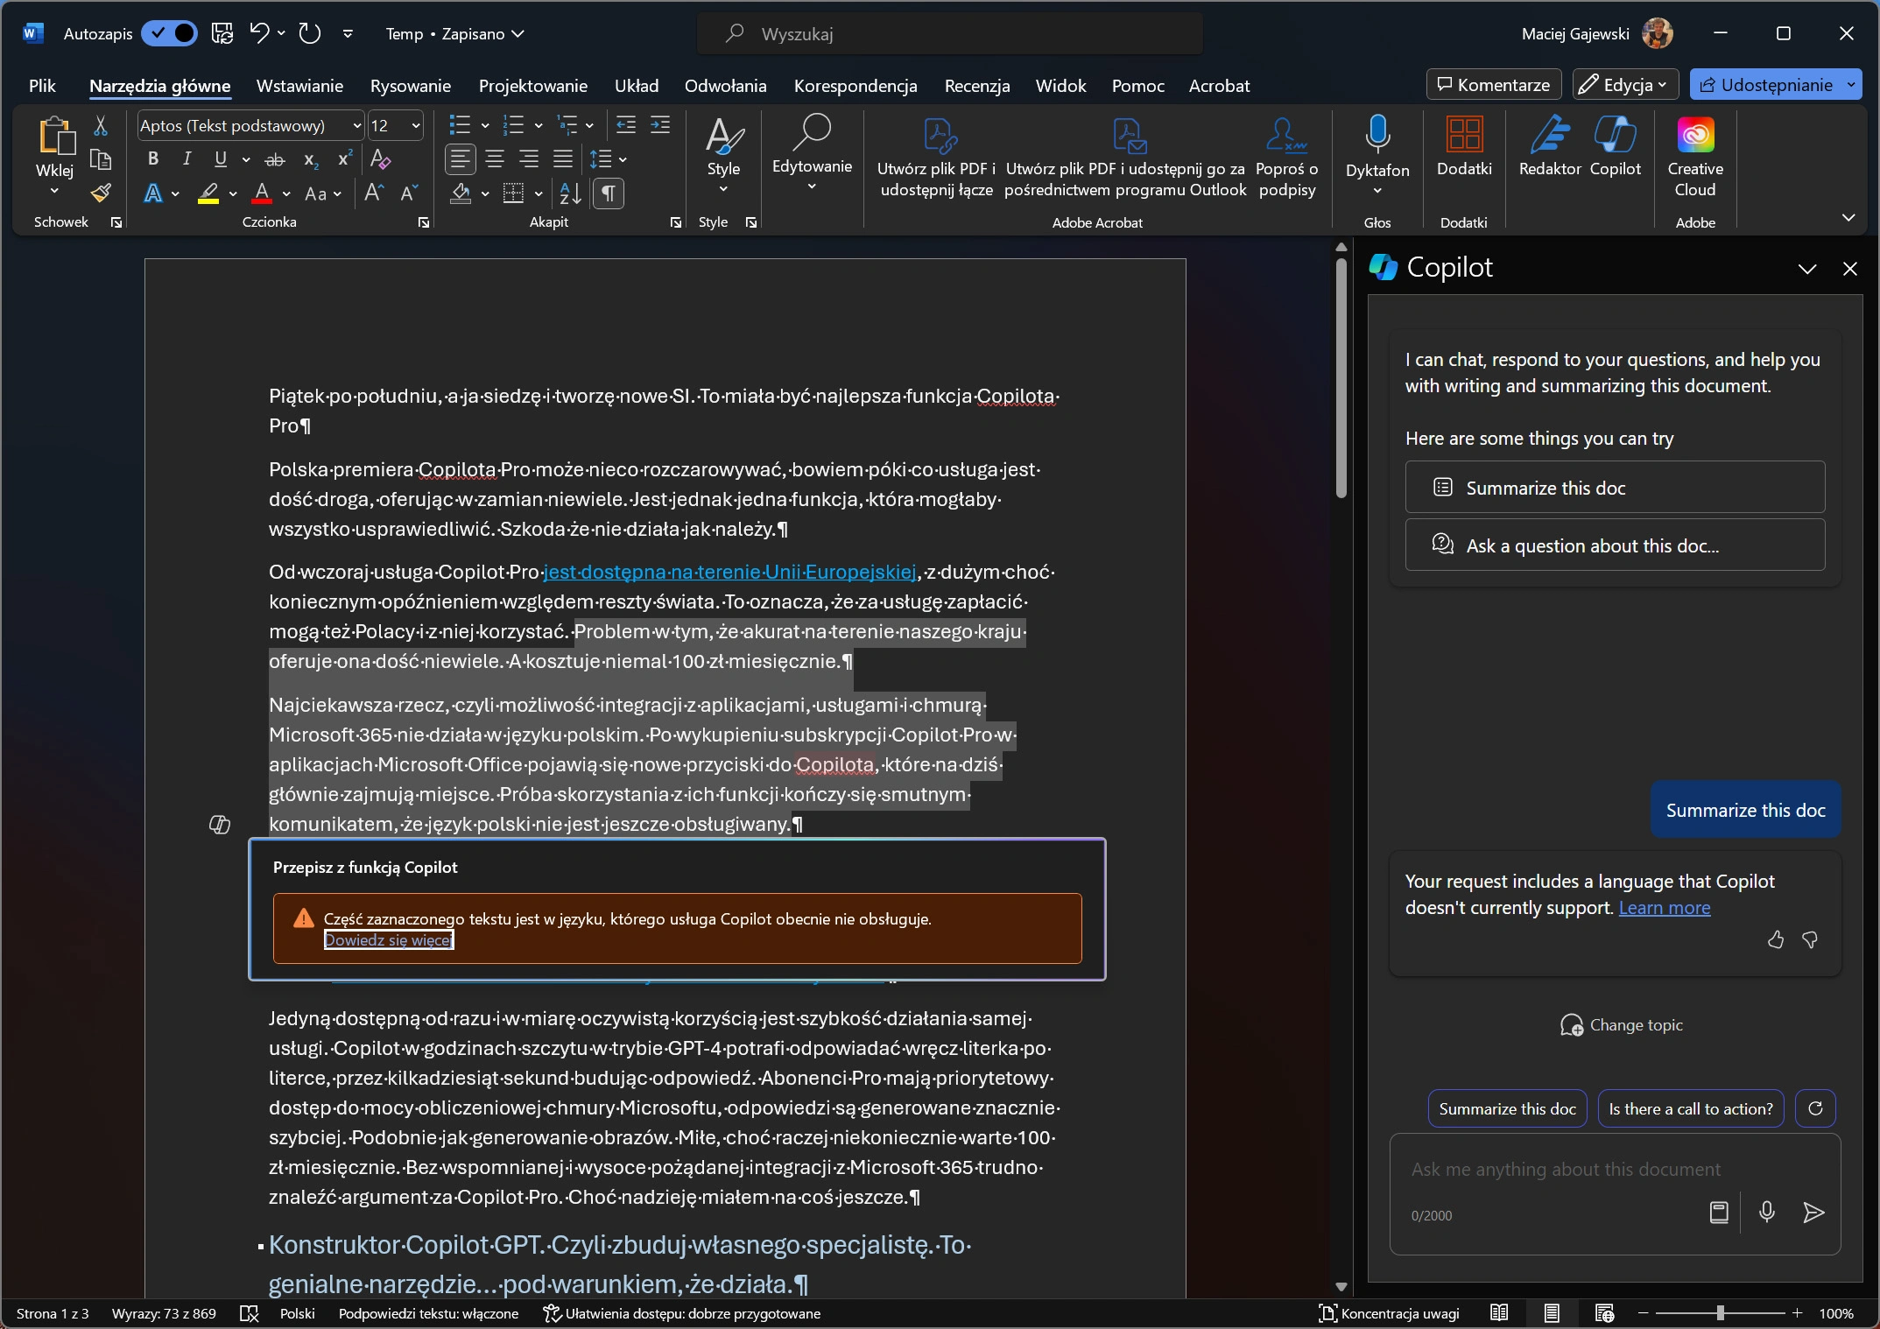Click Is there a call to action suggestion
Screen dimensions: 1880x1329
point(1690,1108)
